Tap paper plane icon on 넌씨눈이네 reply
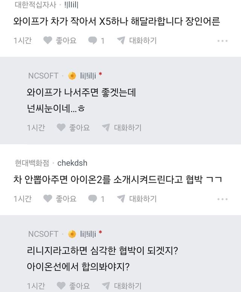This screenshot has height=292, width=241. (106, 128)
